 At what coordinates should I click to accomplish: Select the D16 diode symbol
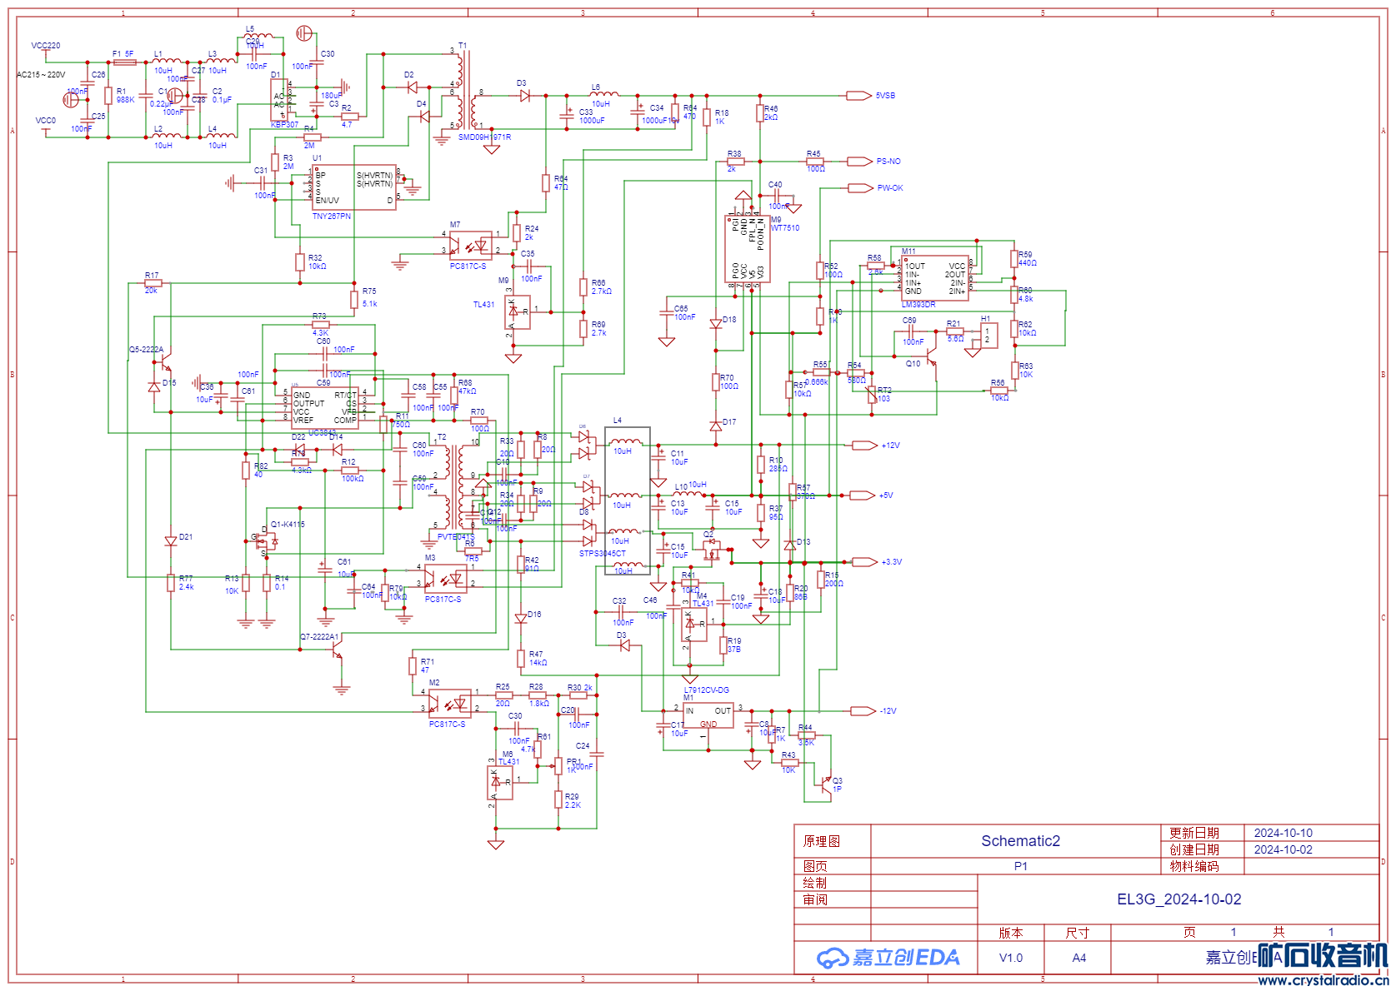click(521, 619)
